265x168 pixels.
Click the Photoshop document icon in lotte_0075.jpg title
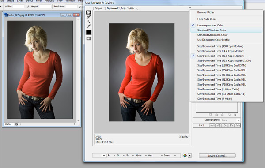click(6, 15)
